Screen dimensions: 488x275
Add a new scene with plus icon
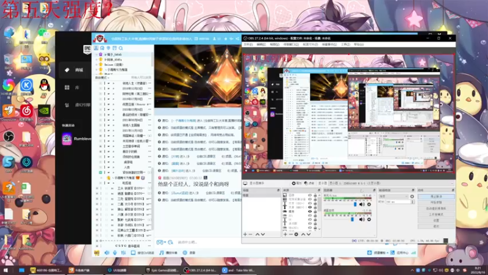tap(245, 234)
